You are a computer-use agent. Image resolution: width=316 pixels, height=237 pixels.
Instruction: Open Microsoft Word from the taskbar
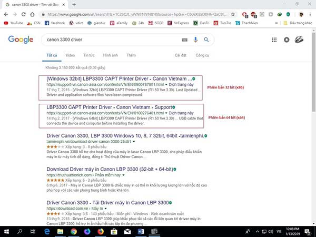pyautogui.click(x=141, y=232)
